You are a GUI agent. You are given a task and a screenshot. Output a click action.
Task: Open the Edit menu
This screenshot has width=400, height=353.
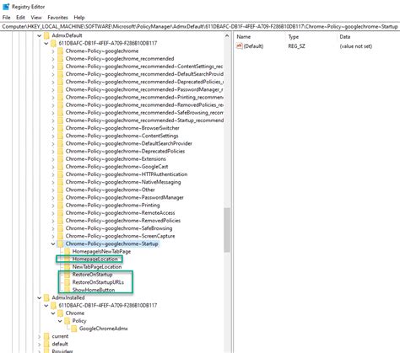point(20,18)
